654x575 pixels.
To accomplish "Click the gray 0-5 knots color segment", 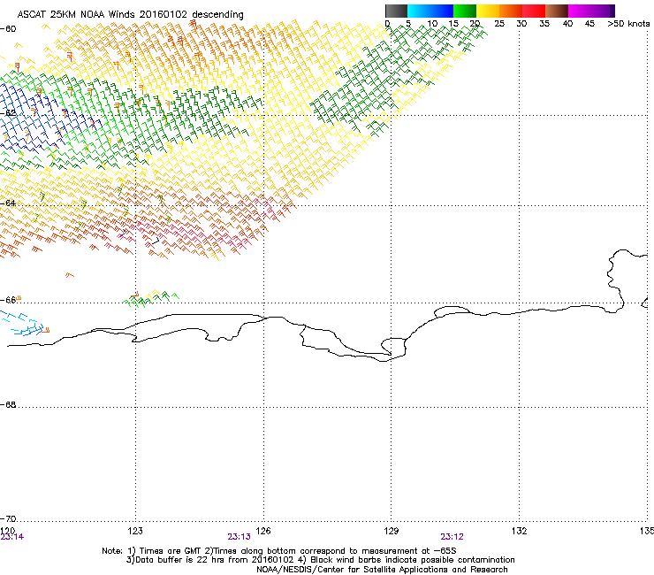I will (x=396, y=11).
